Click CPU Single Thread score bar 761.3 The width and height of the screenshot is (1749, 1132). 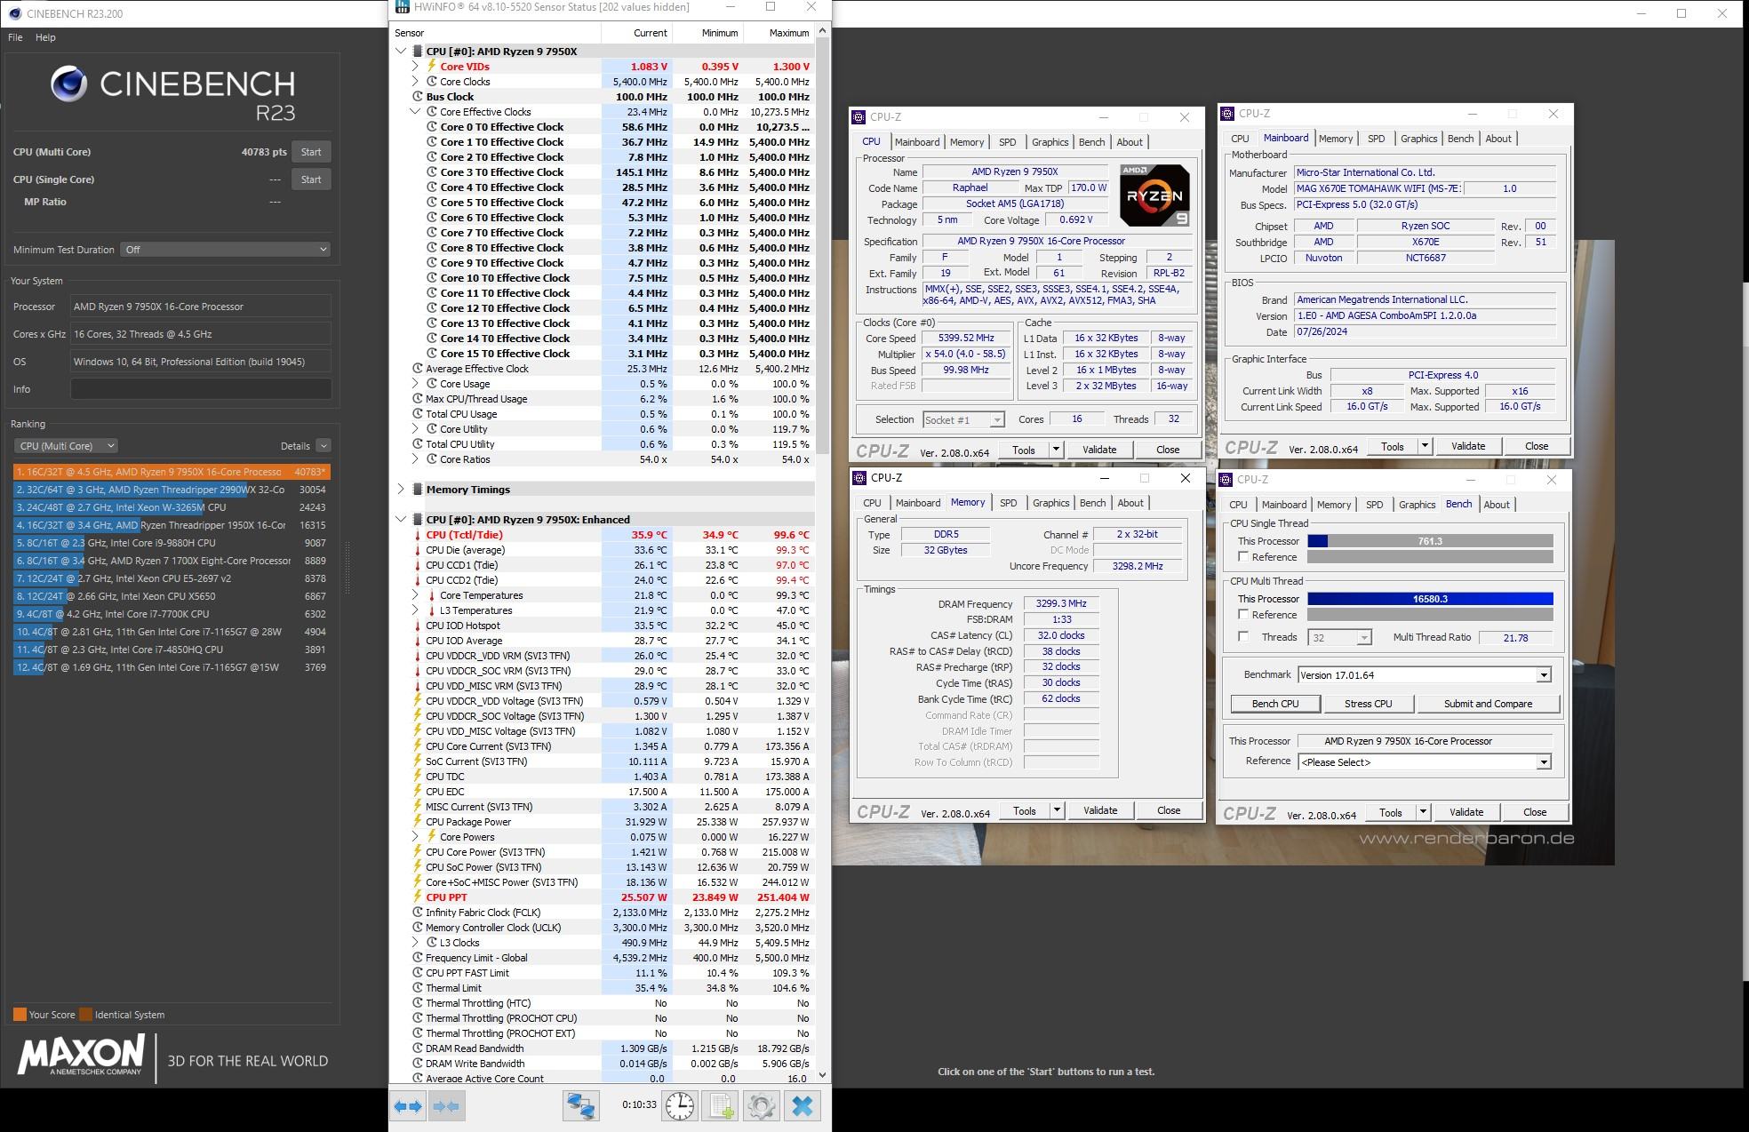point(1430,541)
